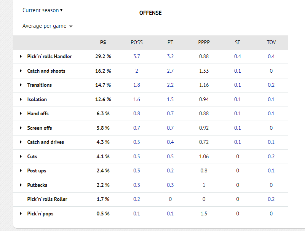This screenshot has width=305, height=231.
Task: Open Isolation POSS value 1.6
Action: click(x=137, y=99)
